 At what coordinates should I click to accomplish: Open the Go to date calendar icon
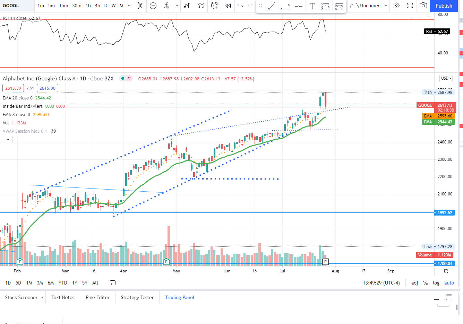[x=112, y=283]
